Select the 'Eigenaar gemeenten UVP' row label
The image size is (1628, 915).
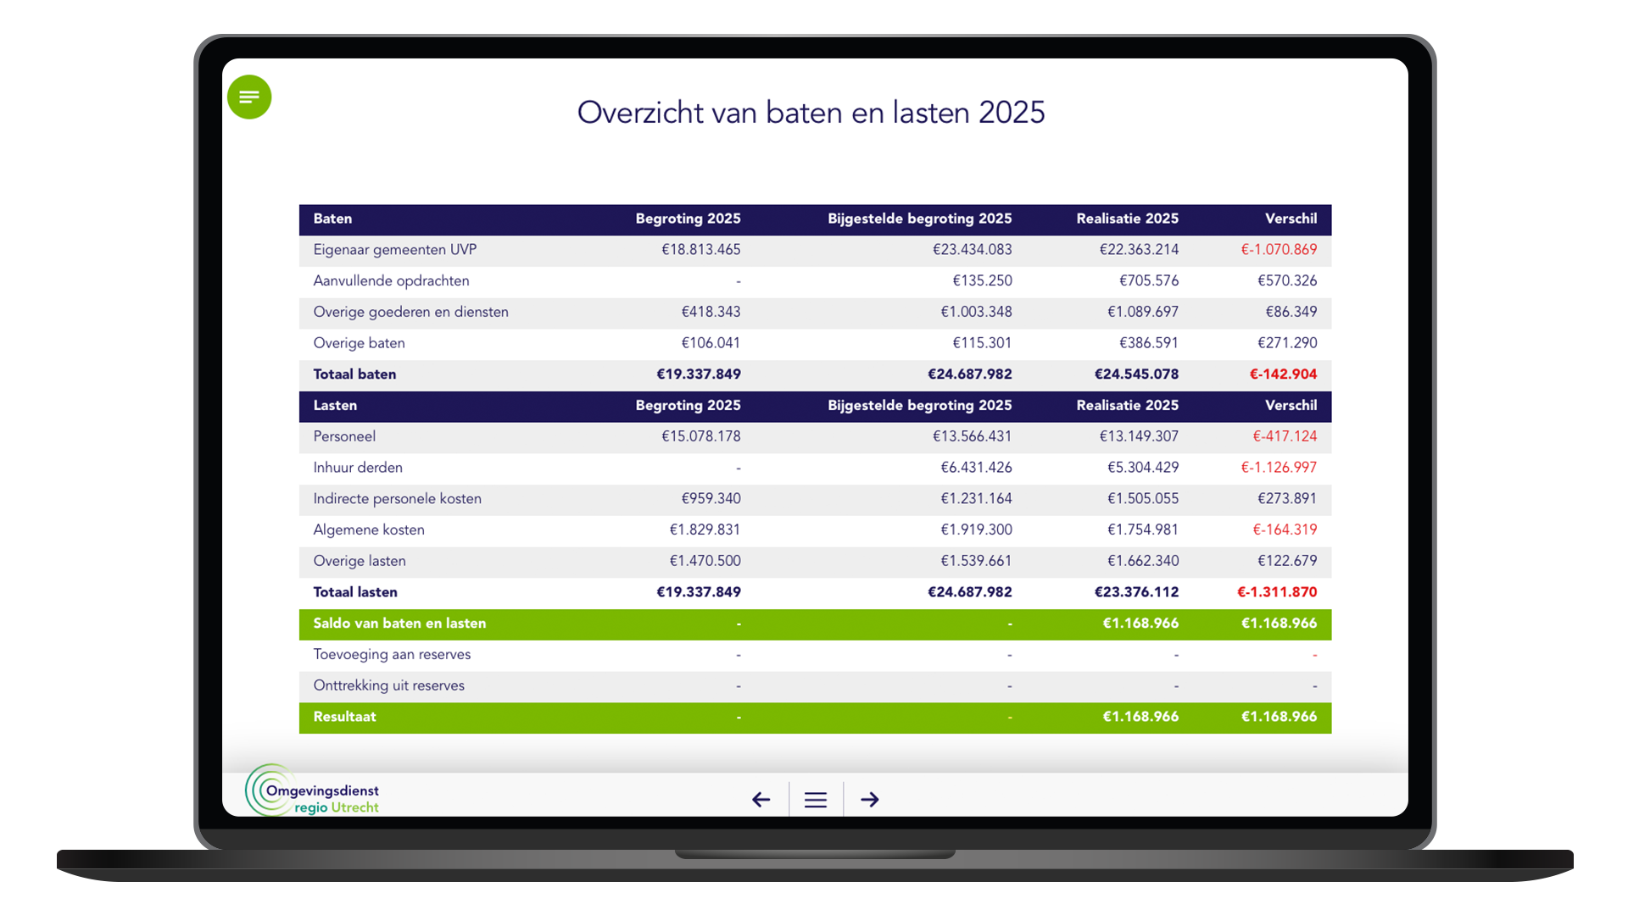point(395,250)
